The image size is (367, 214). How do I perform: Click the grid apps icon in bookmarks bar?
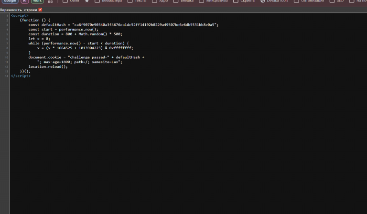[50, 1]
